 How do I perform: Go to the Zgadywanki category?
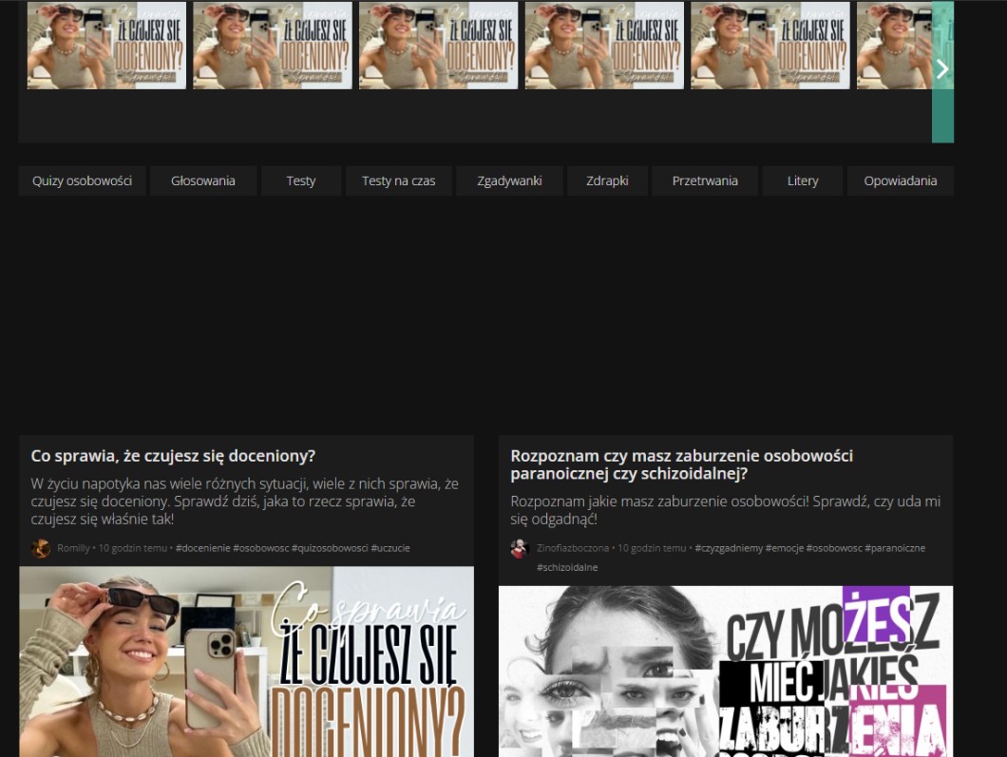[509, 180]
